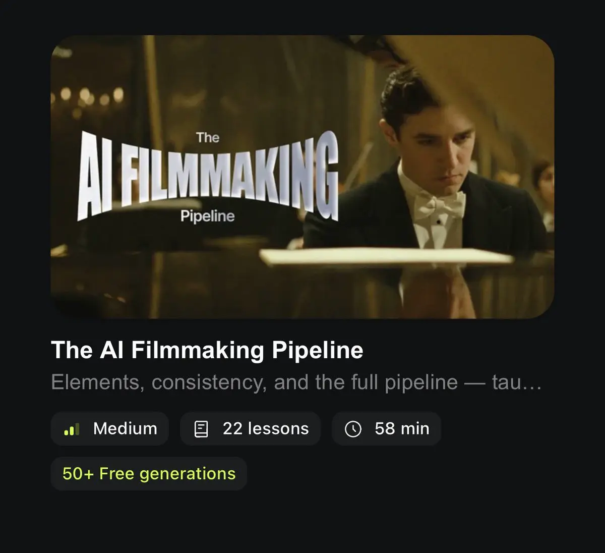Click the clock icon beside 58 min
Image resolution: width=605 pixels, height=553 pixels.
pos(353,429)
